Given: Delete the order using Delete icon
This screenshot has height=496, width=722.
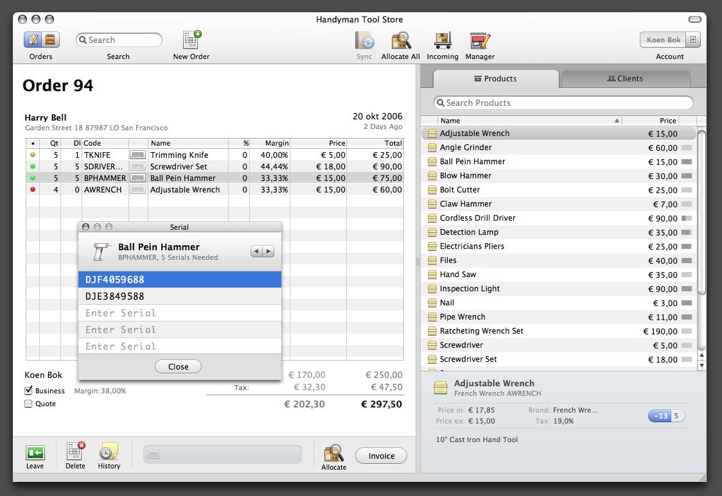Looking at the screenshot, I should (75, 452).
